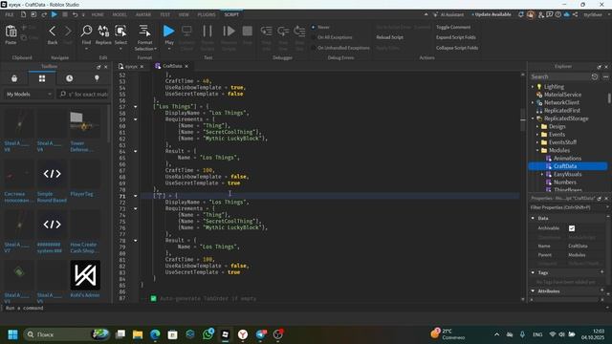Switch to the MODEL ribbon tab

coord(120,14)
